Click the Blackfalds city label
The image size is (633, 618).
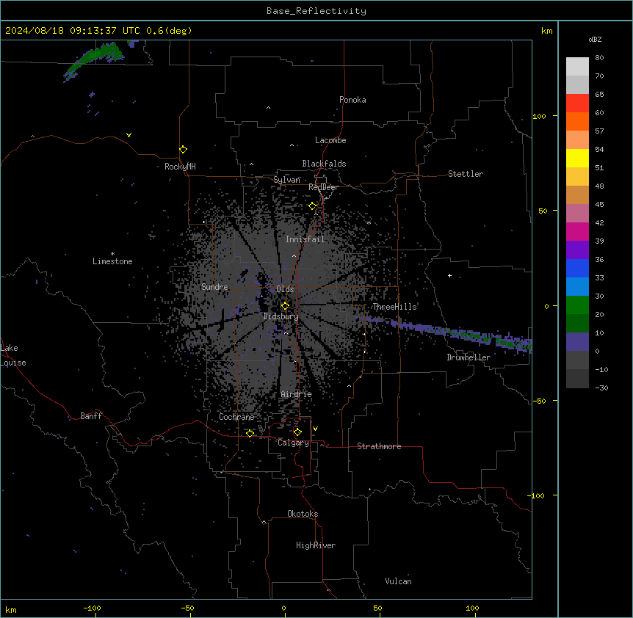coord(324,164)
